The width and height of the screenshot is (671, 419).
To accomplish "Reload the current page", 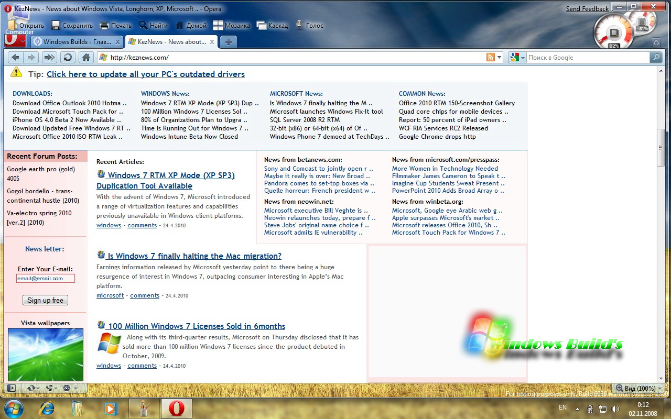I will [x=67, y=58].
